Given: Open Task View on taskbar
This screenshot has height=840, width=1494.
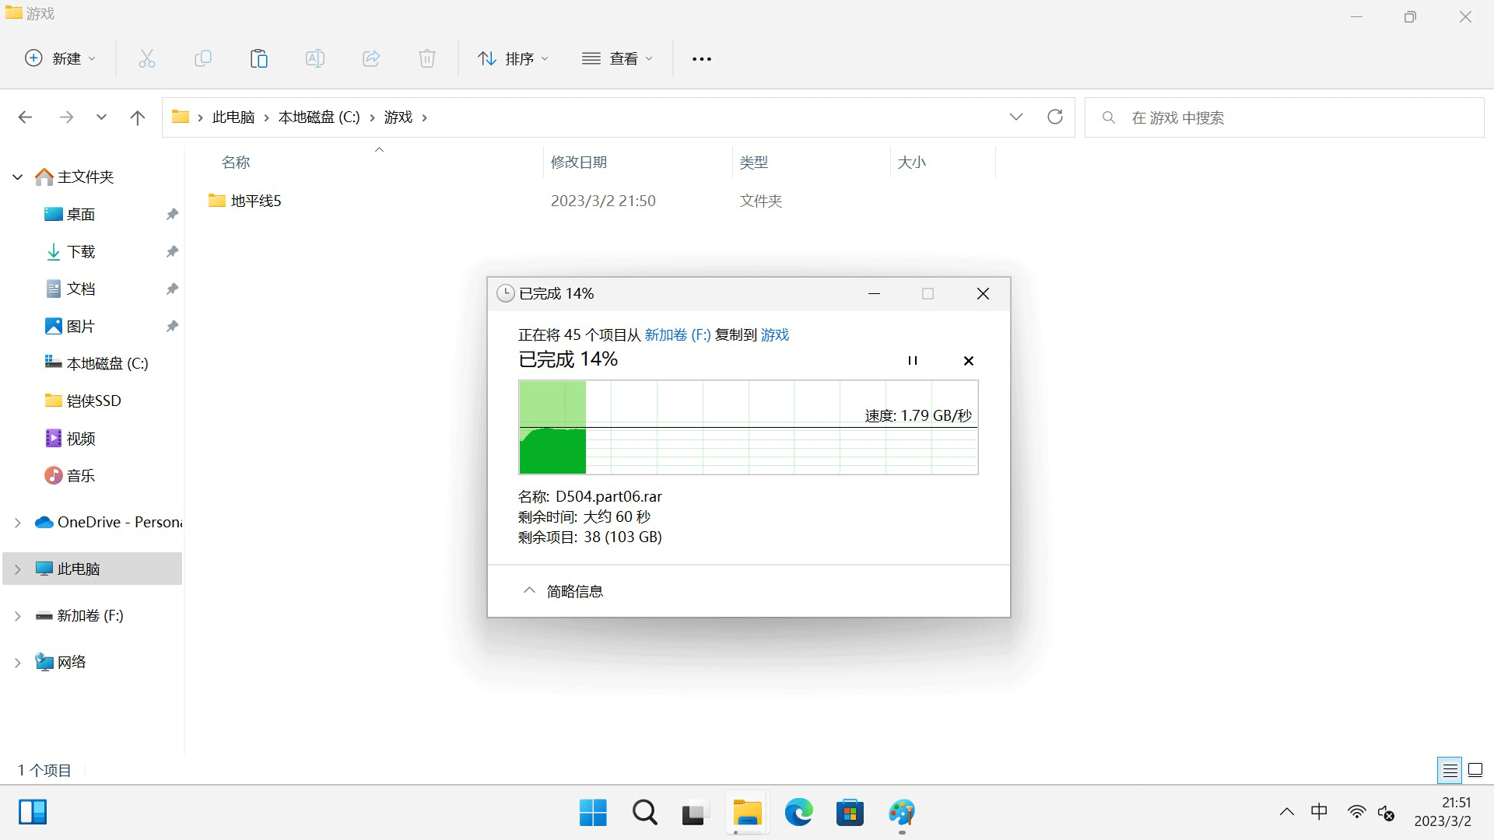Looking at the screenshot, I should click(696, 813).
